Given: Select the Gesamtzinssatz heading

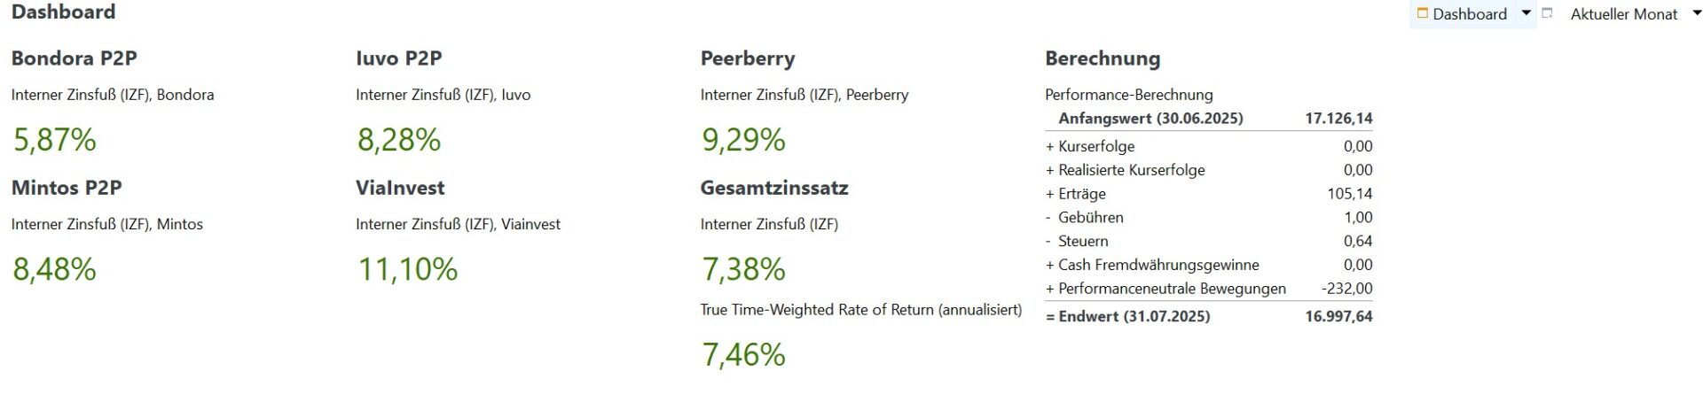Looking at the screenshot, I should (x=774, y=188).
